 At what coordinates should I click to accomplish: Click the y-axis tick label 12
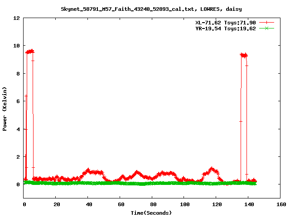point(16,18)
